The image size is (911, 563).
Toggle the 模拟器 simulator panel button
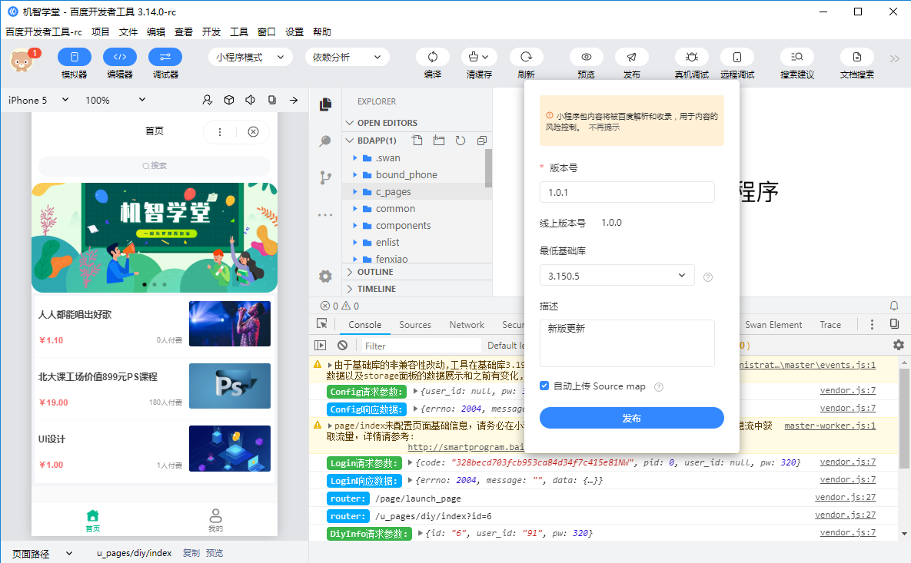pos(75,57)
